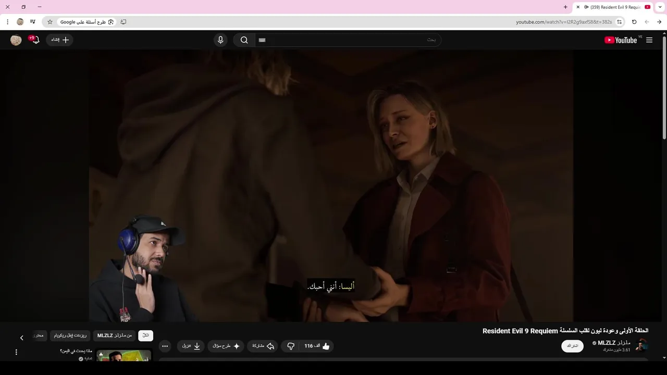The width and height of the screenshot is (667, 375).
Task: Bookmark this page with the star icon
Action: (50, 22)
